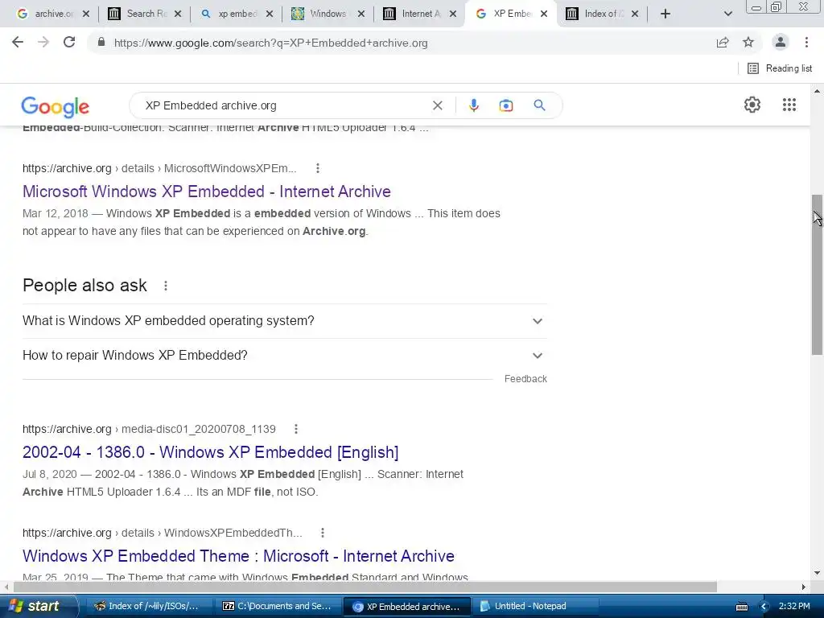Viewport: 824px width, 618px height.
Task: Open options for MicrosoftWindowsXPEm result
Action: coord(317,168)
